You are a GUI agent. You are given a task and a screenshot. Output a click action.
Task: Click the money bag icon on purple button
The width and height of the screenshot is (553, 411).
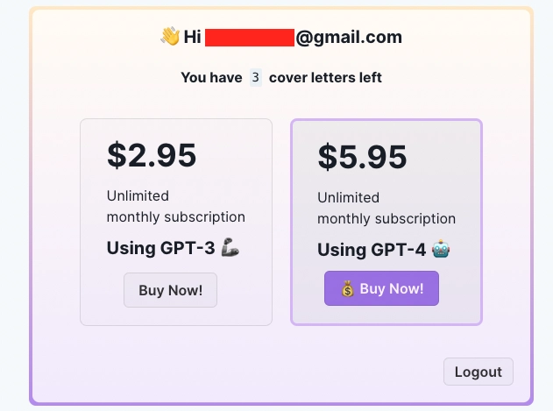347,288
